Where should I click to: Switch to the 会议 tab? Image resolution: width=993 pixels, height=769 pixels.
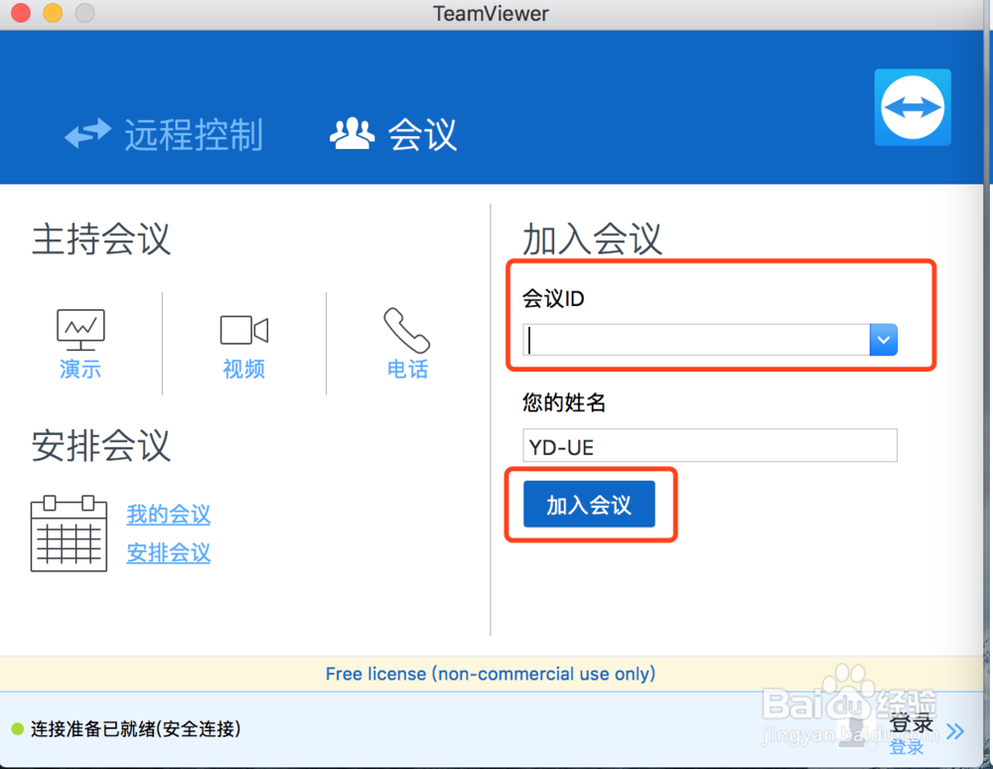coord(421,134)
